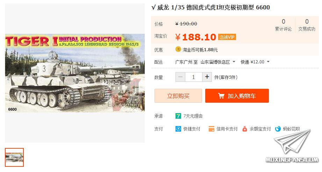The width and height of the screenshot is (322, 172).
Task: Click the 立即购买 buy now button
Action: pyautogui.click(x=178, y=96)
